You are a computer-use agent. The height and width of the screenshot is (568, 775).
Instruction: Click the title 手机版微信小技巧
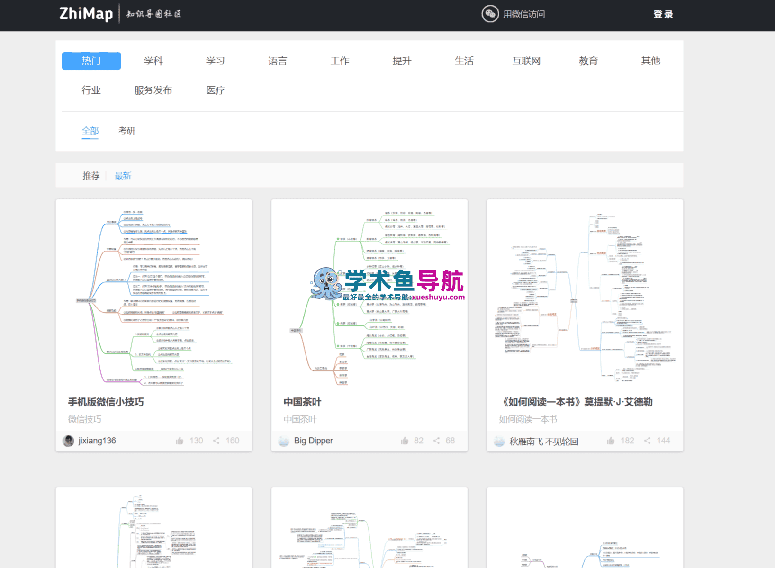[x=106, y=402]
